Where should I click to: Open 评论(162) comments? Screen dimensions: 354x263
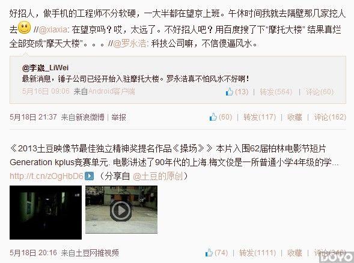click(x=330, y=117)
